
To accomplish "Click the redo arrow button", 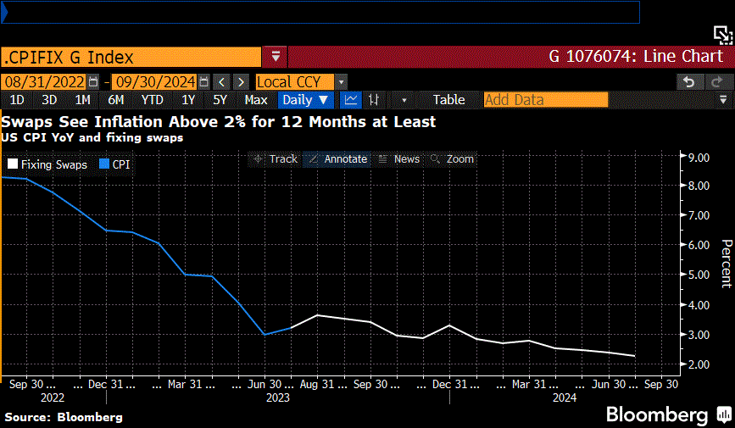I will tap(717, 82).
